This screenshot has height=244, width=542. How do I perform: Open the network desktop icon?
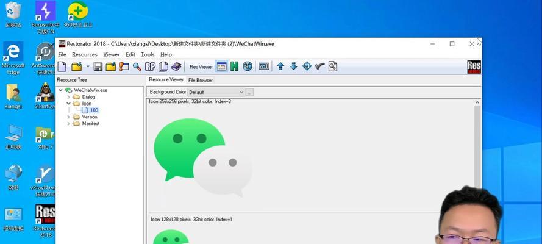[x=13, y=178]
